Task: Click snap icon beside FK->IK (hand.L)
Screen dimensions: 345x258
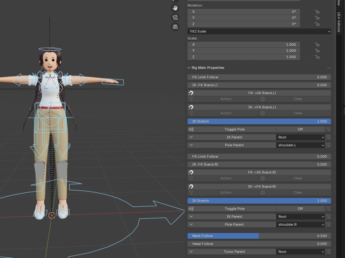Action: click(191, 93)
